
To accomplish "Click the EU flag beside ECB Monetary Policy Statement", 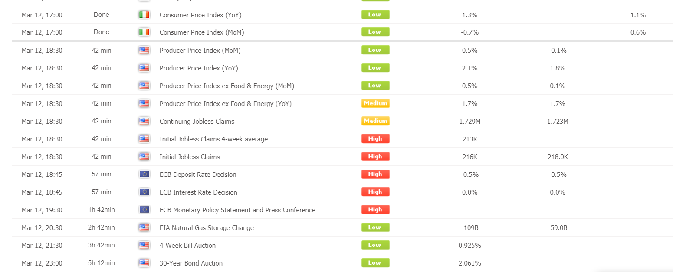I will (144, 210).
